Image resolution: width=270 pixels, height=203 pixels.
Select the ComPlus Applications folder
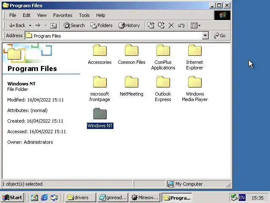(163, 57)
